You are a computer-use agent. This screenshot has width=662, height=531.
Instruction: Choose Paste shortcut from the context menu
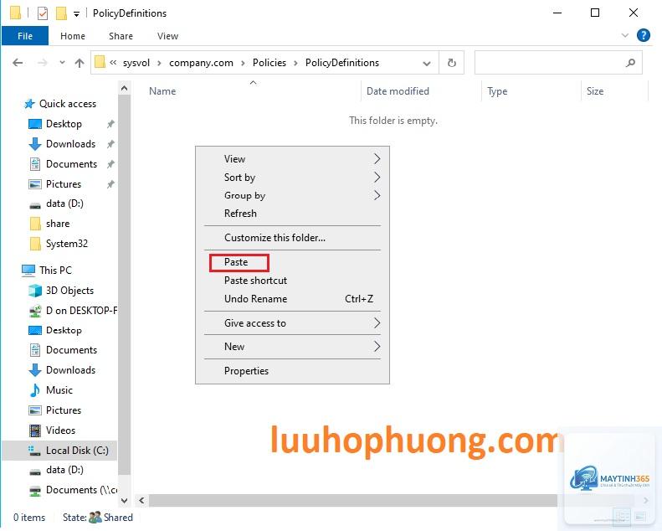292,281
